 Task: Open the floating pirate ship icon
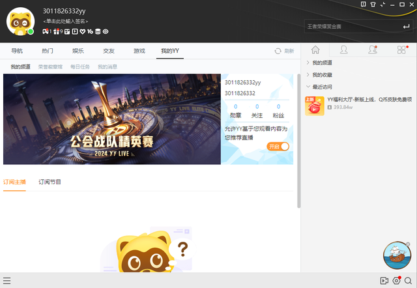pos(397,255)
